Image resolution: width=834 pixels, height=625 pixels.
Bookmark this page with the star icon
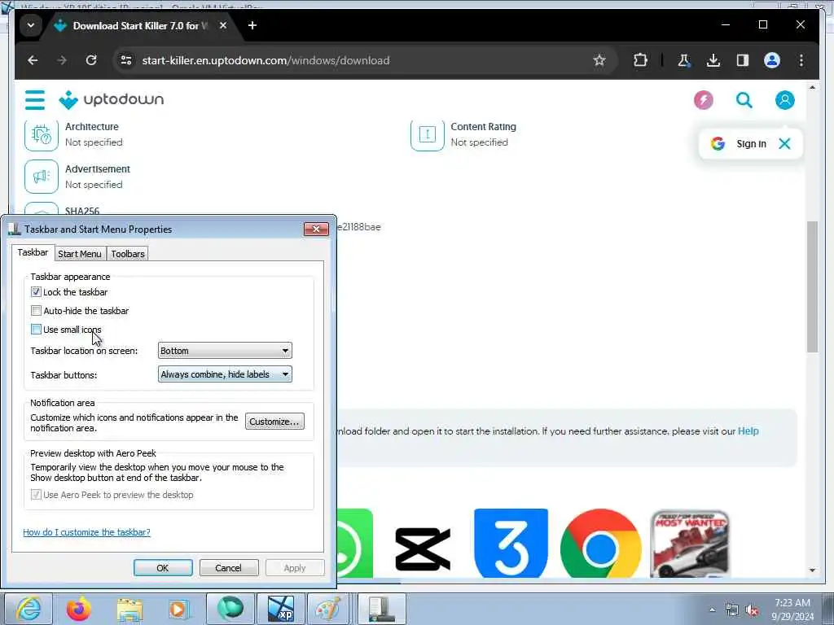pos(599,60)
